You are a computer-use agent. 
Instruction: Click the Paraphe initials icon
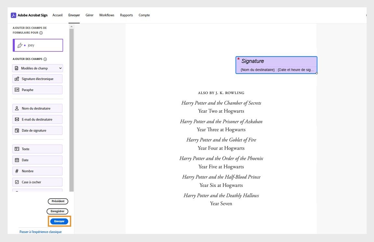pos(17,90)
